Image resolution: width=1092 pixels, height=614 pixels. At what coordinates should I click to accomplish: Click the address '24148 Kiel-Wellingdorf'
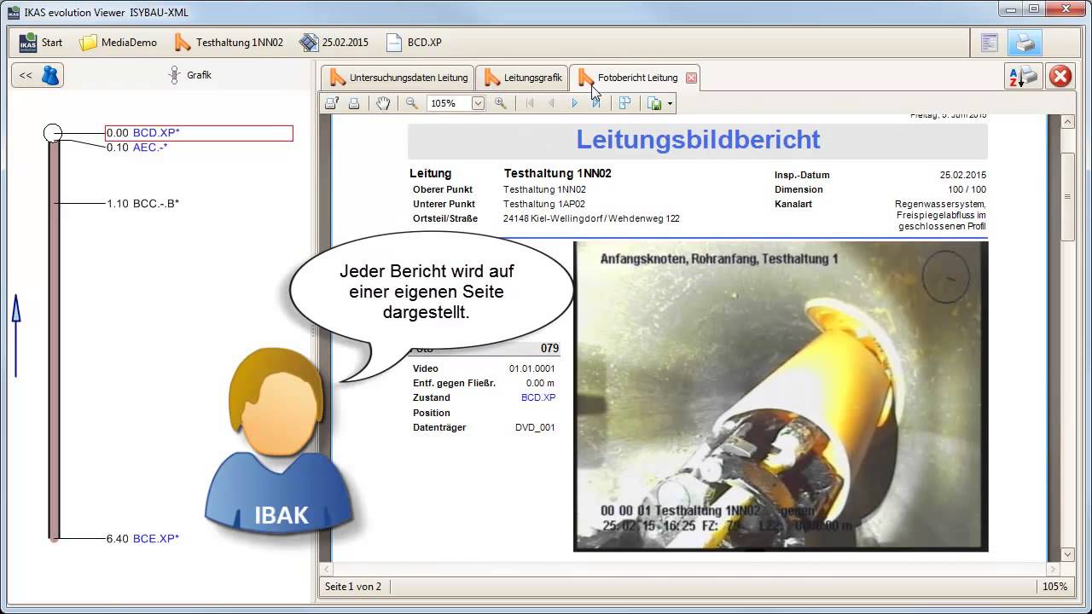[554, 218]
